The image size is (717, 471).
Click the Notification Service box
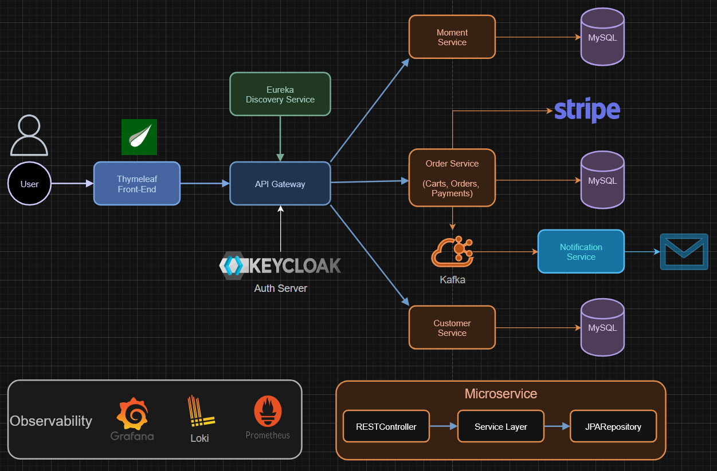(581, 251)
